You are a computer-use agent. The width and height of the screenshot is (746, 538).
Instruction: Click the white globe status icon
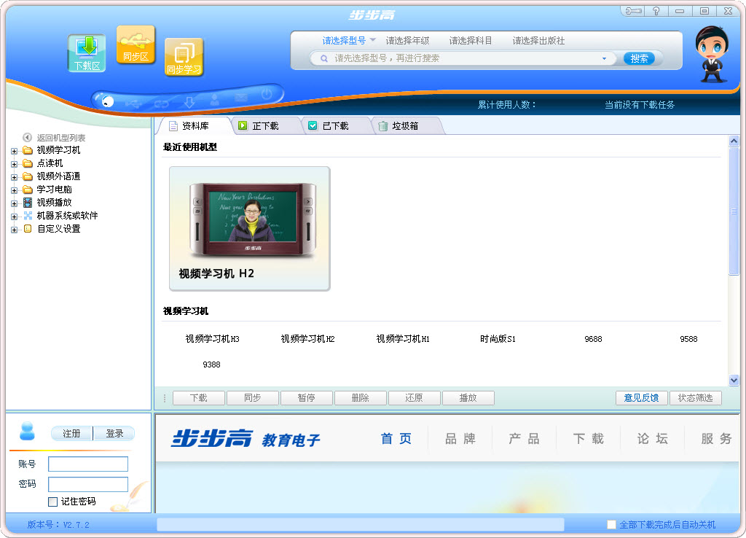[x=106, y=101]
